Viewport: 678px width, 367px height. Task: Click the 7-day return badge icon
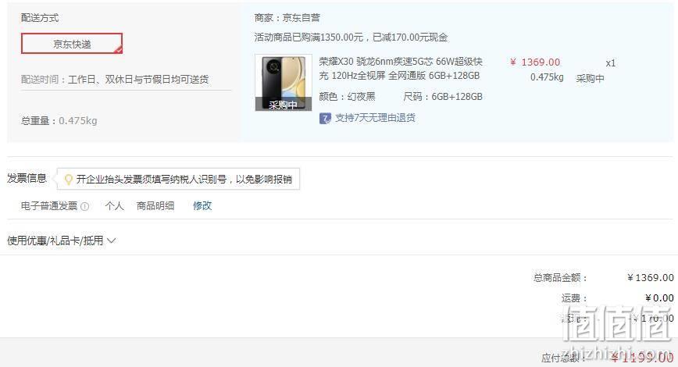(x=325, y=118)
